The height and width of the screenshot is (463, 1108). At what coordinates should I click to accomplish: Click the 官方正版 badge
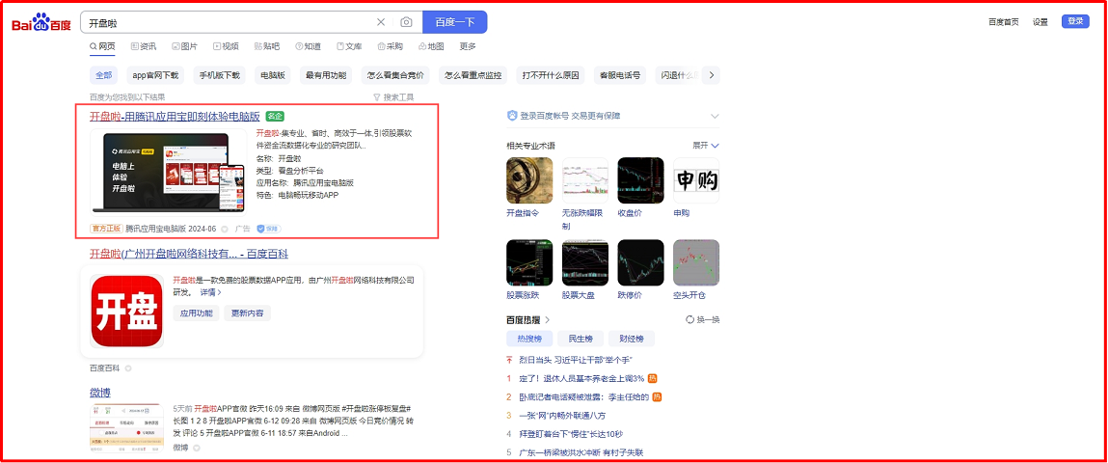click(106, 229)
